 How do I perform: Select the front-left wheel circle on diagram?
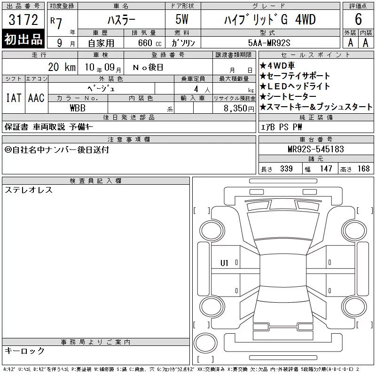212,231
